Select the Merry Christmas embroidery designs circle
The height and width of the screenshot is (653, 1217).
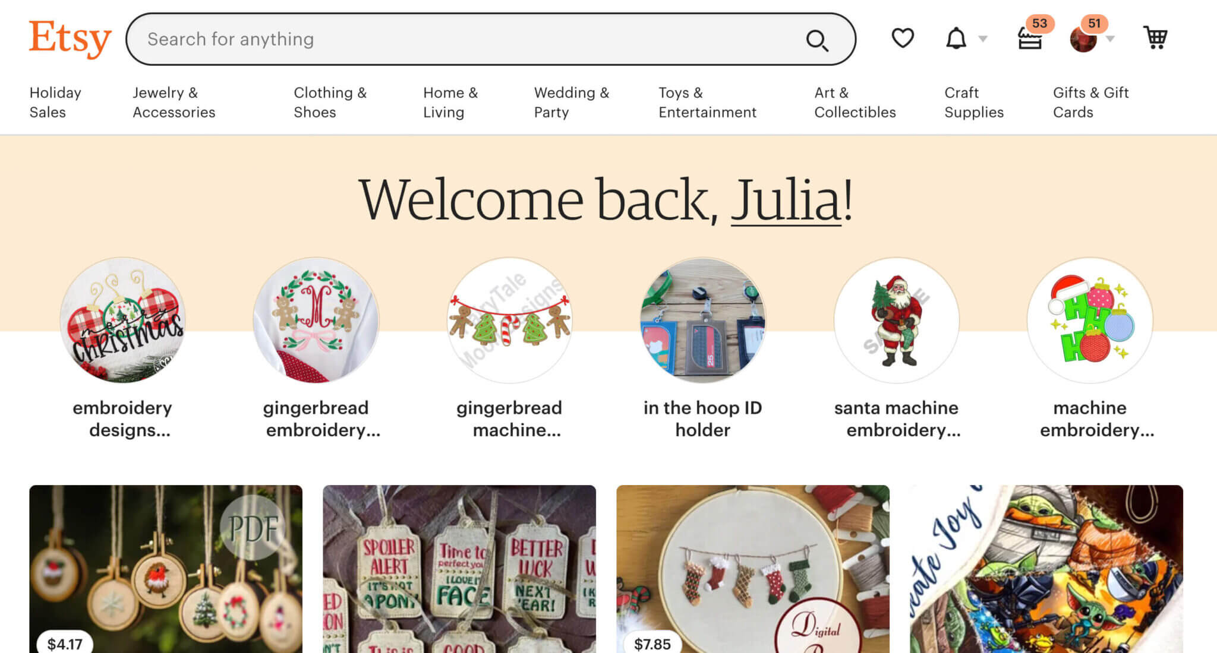click(x=122, y=320)
